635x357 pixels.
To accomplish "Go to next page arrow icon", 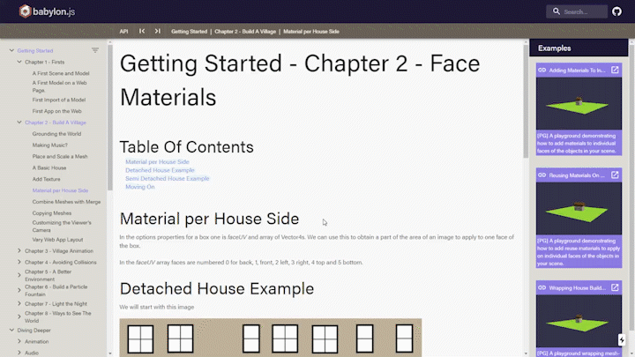I will click(x=158, y=31).
